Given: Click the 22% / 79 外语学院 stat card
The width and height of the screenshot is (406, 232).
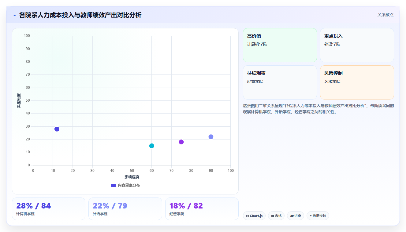Looking at the screenshot, I should click(x=125, y=209).
